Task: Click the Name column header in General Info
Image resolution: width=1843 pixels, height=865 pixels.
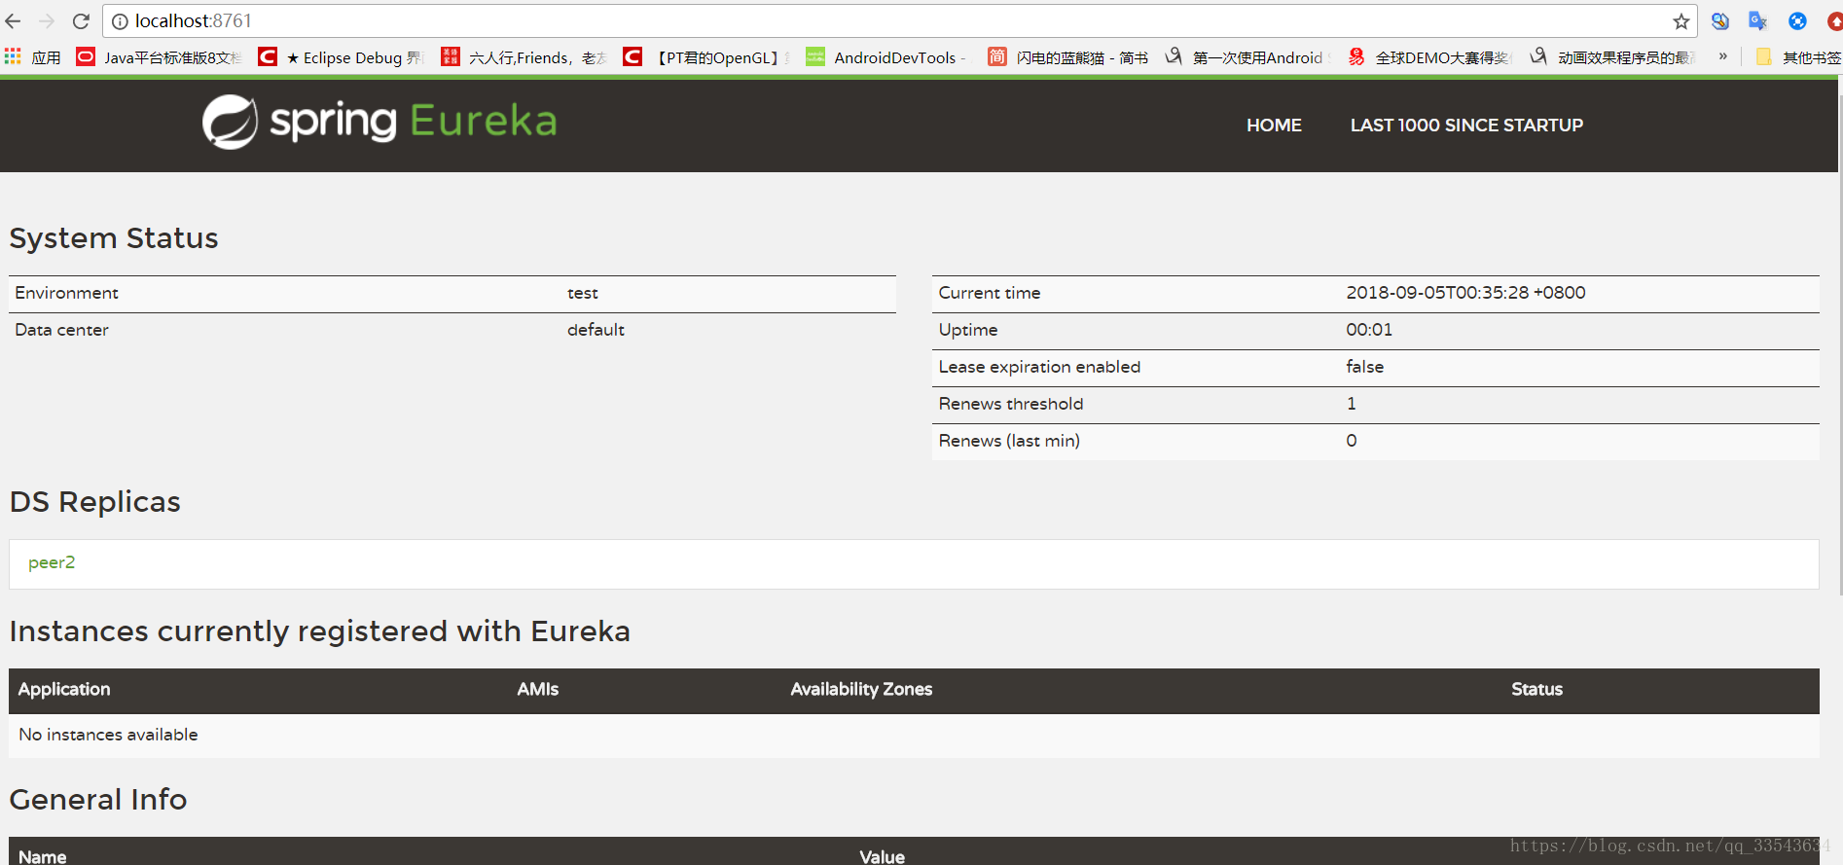Action: [x=43, y=856]
